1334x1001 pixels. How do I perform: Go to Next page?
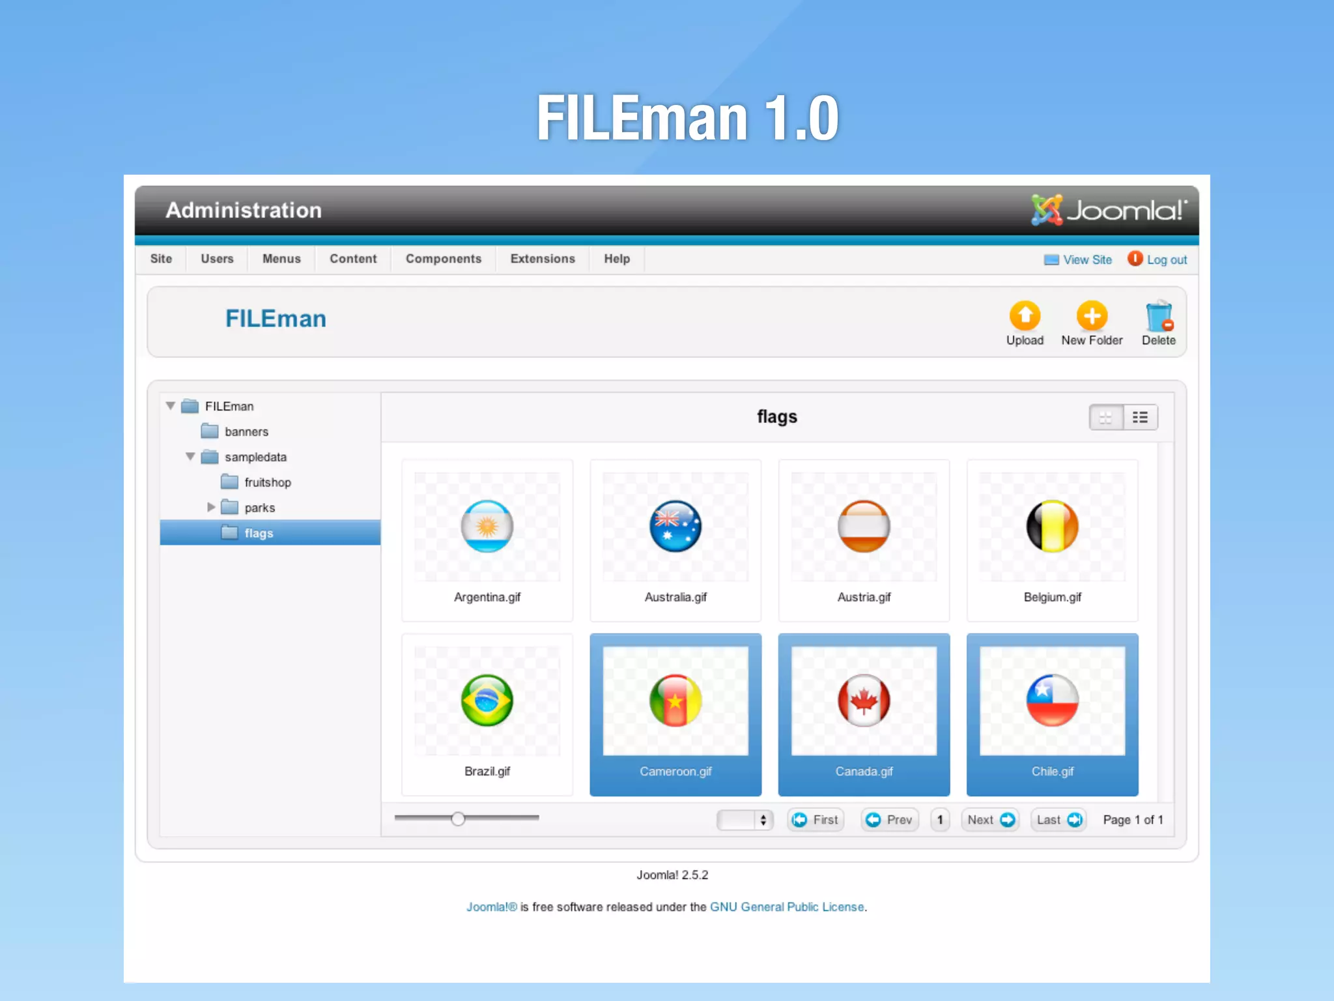click(990, 820)
